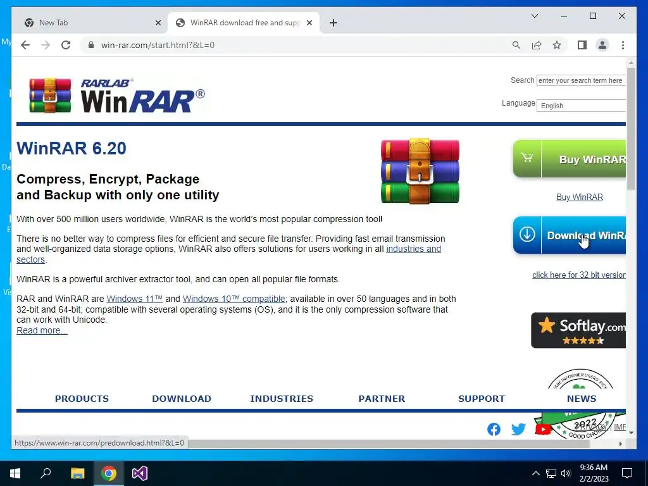Open the NEWS menu
The image size is (648, 486).
(x=582, y=399)
